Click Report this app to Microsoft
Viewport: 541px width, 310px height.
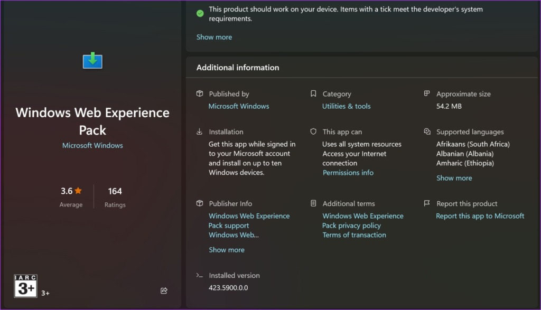tap(480, 215)
